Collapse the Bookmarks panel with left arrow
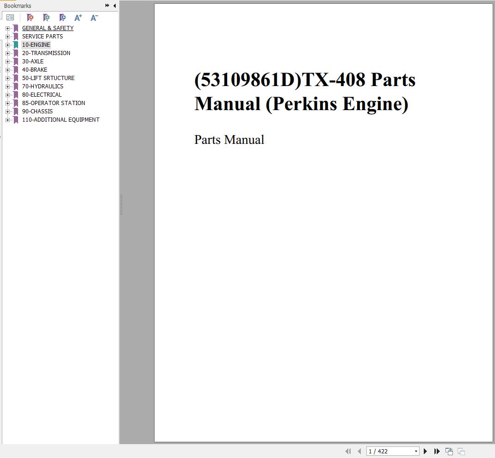This screenshot has height=458, width=495. pyautogui.click(x=115, y=6)
